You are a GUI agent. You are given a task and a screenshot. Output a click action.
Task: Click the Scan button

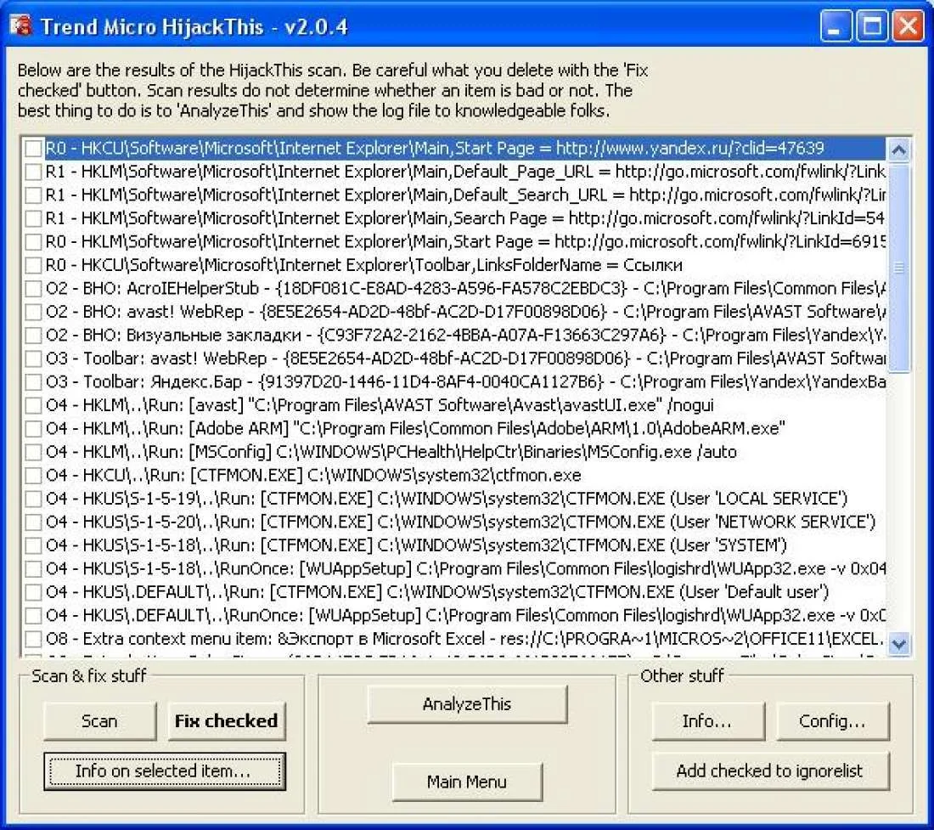click(x=99, y=721)
